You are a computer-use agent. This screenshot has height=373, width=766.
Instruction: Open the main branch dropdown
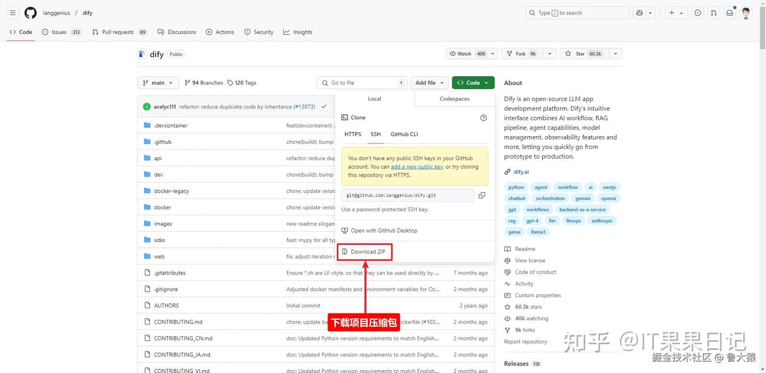point(157,82)
